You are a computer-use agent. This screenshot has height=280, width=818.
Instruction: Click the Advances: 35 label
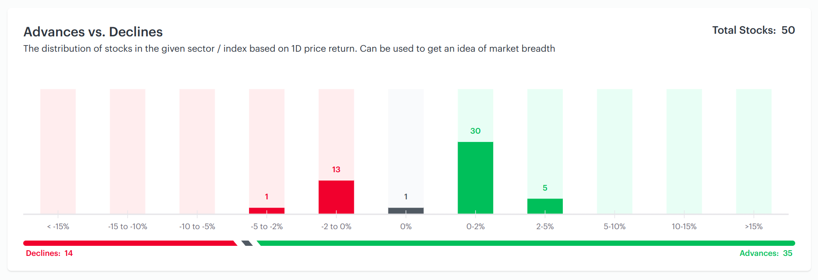766,253
